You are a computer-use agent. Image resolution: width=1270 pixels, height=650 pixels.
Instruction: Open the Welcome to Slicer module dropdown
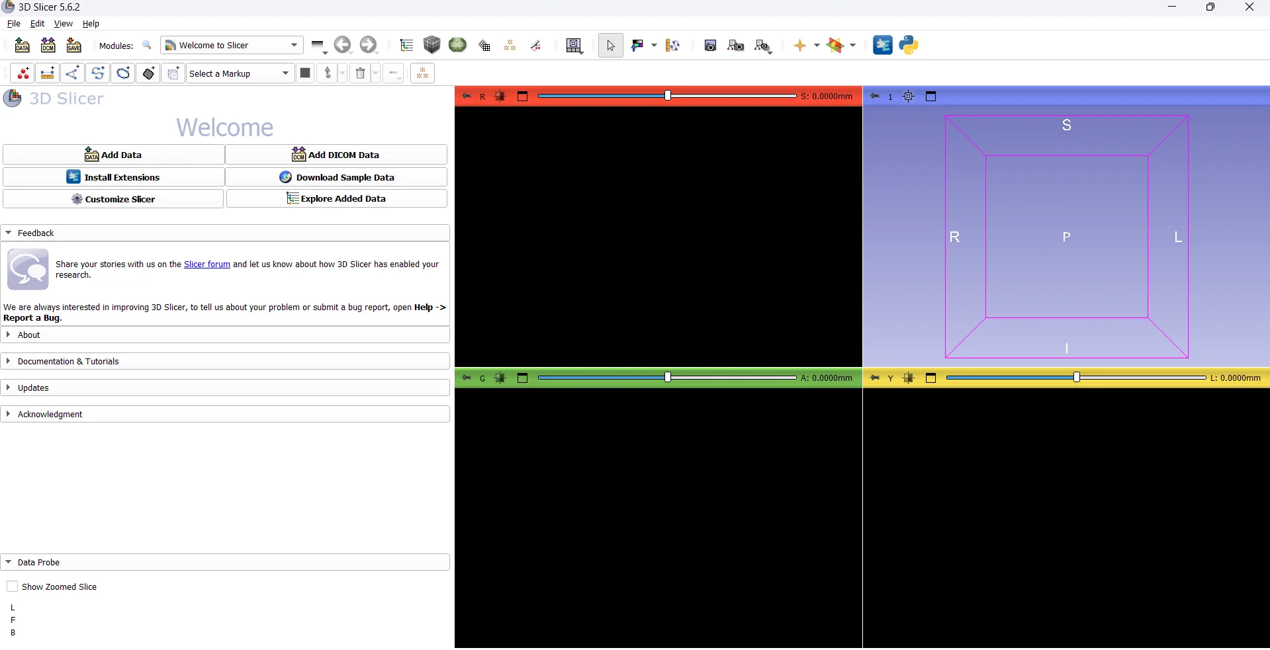[x=232, y=45]
